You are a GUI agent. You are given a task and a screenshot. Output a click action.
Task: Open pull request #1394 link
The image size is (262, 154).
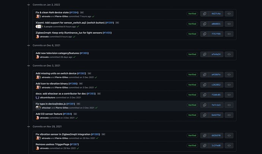[74, 13]
